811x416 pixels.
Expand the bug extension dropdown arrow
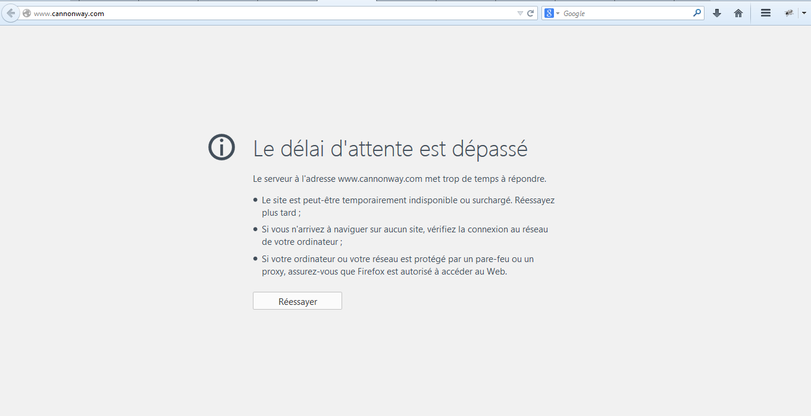pyautogui.click(x=804, y=13)
